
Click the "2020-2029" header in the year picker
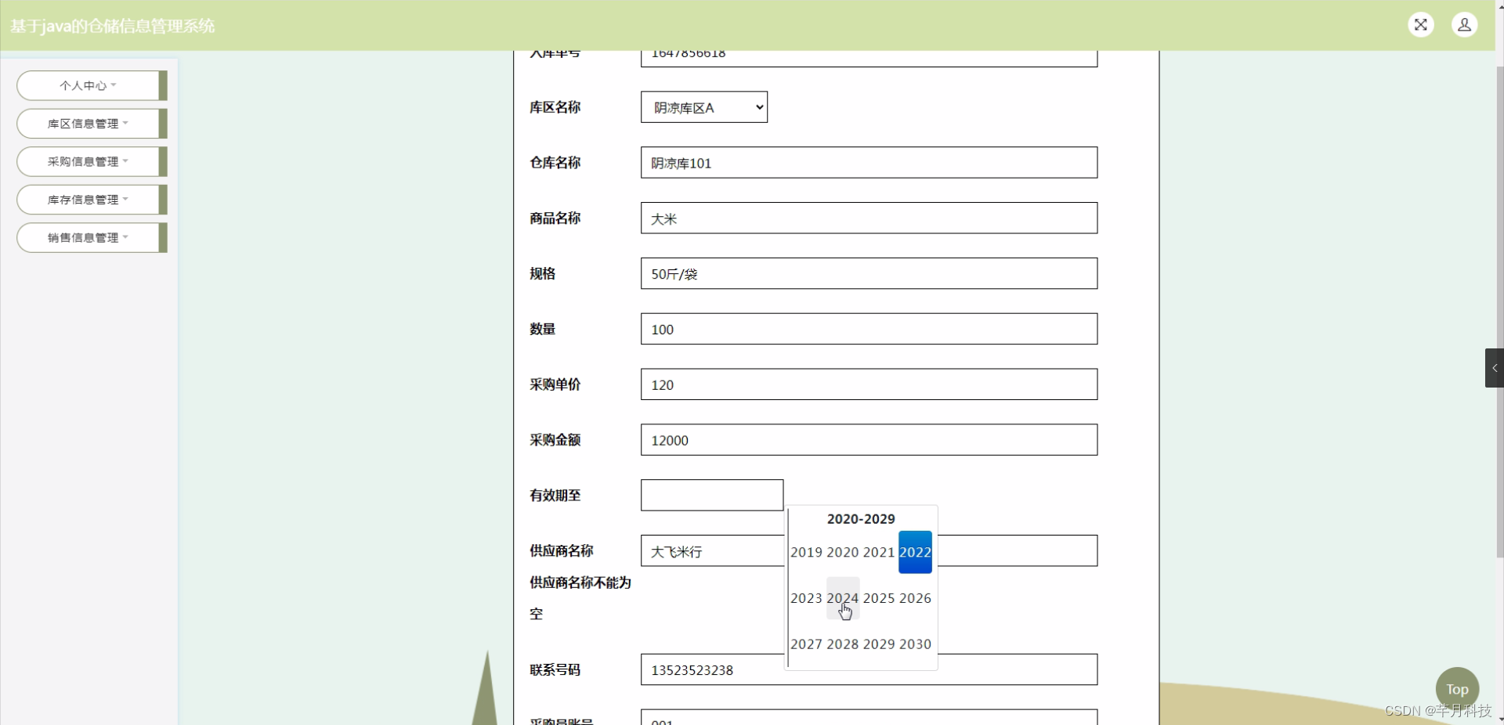pyautogui.click(x=861, y=518)
